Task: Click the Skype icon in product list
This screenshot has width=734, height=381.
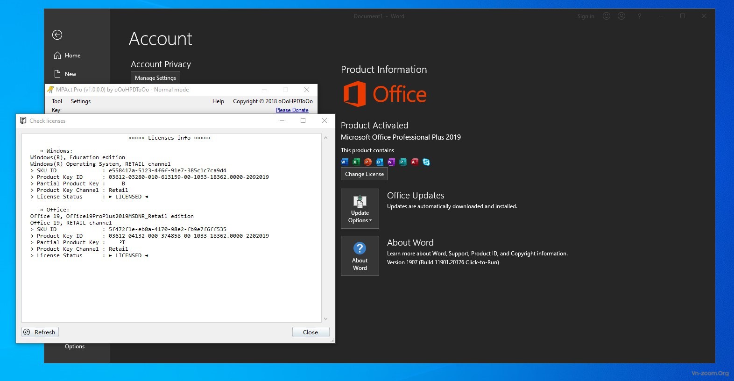Action: [426, 162]
